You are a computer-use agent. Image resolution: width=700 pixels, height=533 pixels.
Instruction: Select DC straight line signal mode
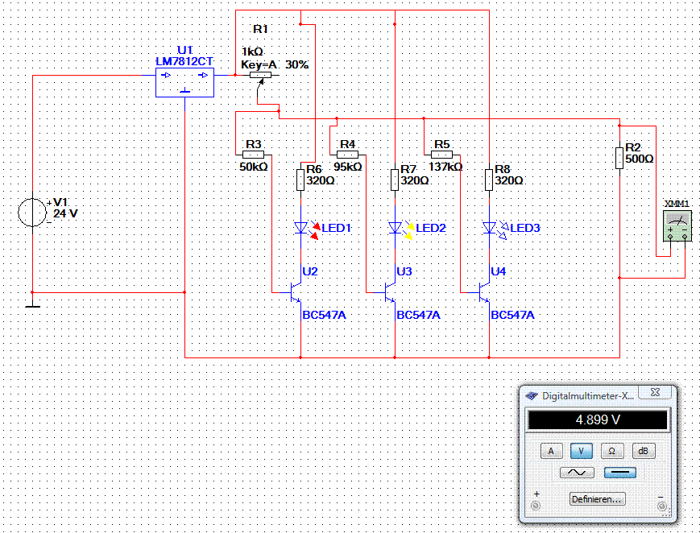(620, 473)
